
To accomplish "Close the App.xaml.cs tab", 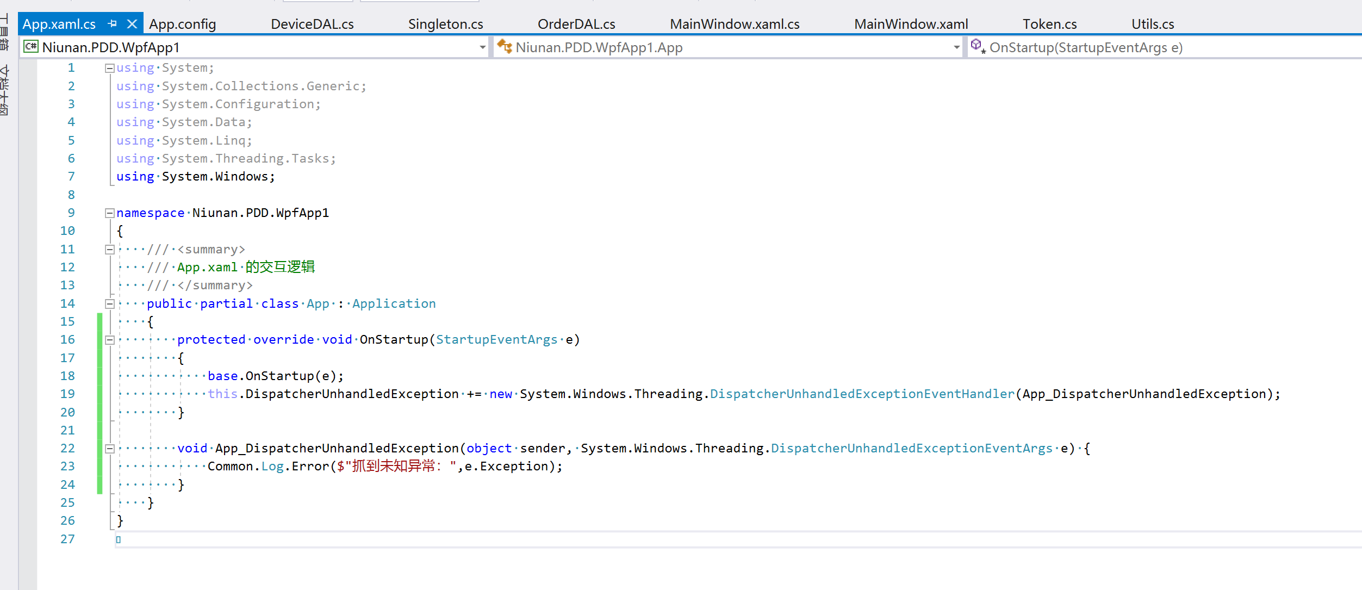I will click(x=132, y=24).
